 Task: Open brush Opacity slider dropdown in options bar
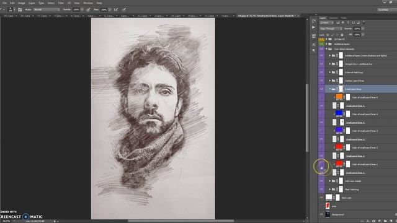pos(82,10)
